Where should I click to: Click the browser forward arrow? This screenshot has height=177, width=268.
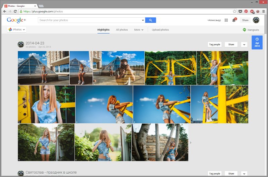tap(10, 11)
